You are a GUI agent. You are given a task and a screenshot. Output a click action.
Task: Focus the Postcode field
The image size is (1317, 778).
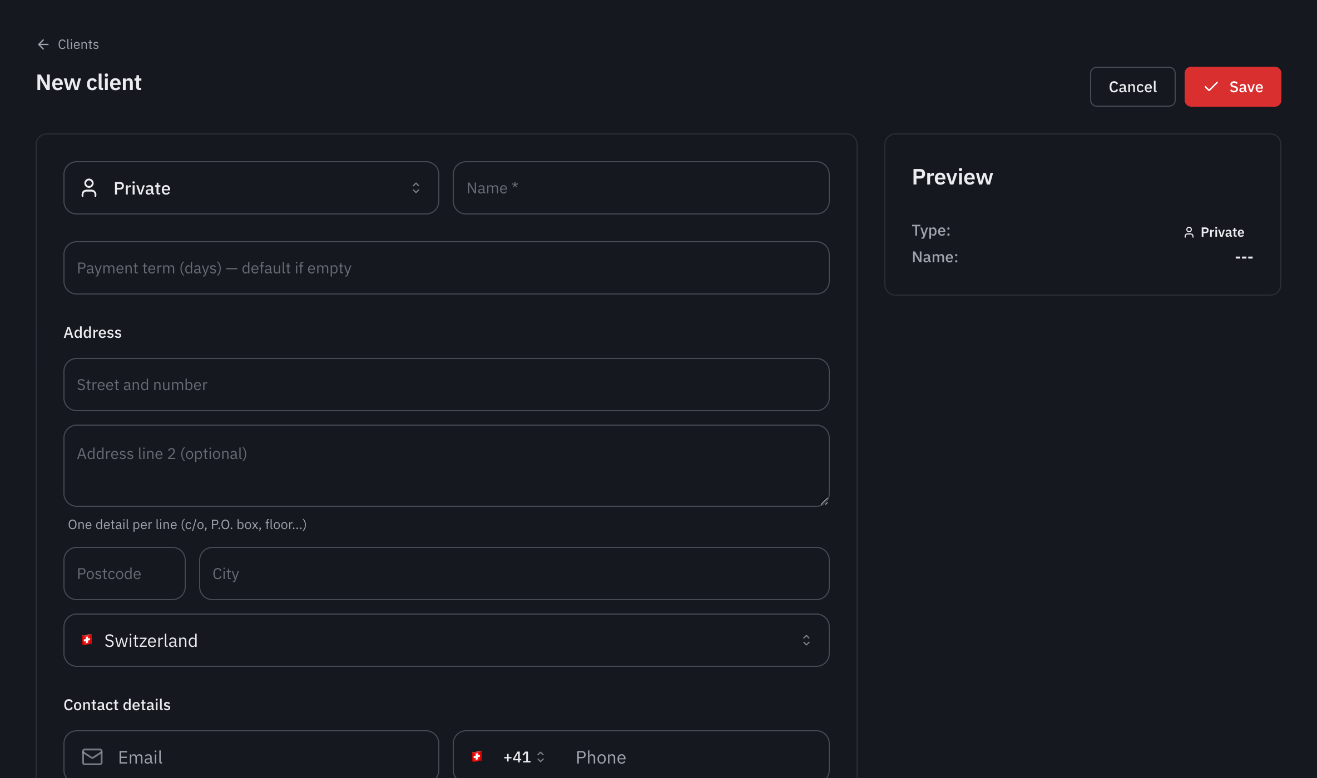pos(125,573)
